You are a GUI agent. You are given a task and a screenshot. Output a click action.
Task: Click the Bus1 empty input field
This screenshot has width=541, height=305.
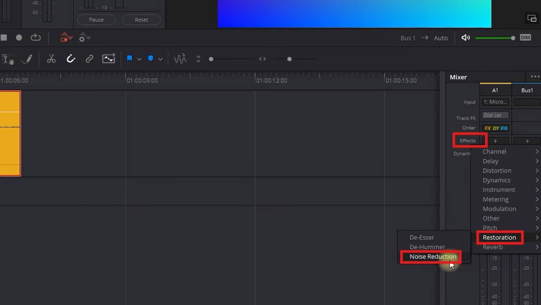pos(527,102)
